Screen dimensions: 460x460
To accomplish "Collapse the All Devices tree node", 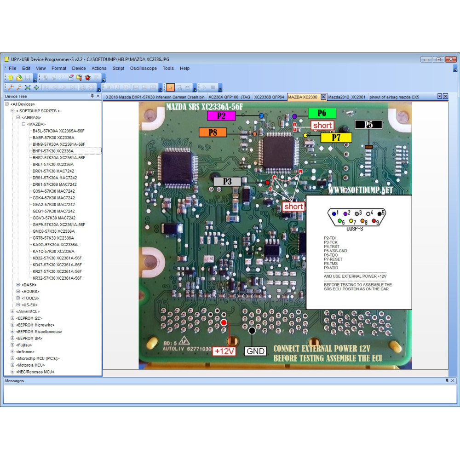I will [7, 104].
